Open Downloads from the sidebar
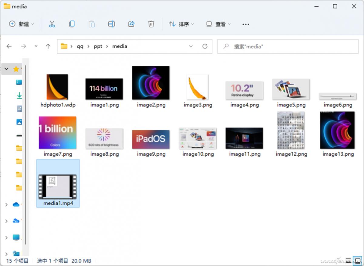Screen dimensions: 364x266 (19, 95)
